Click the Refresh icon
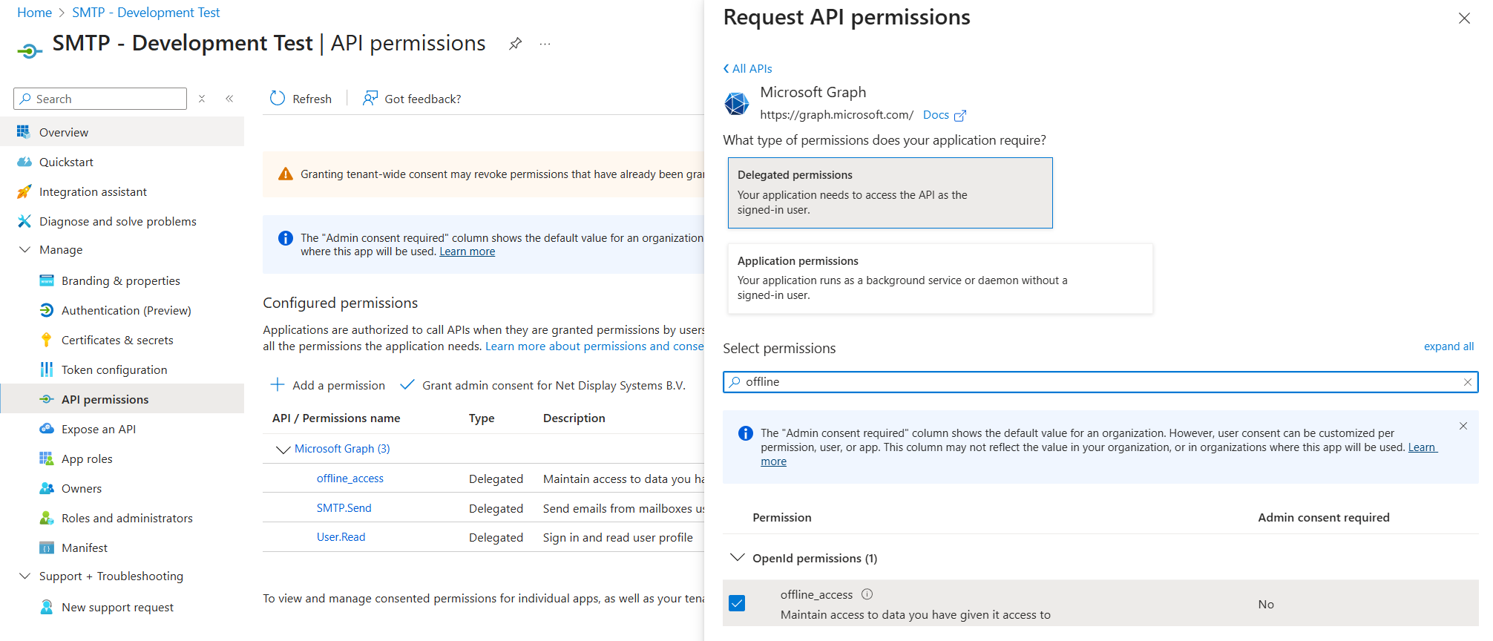1493x641 pixels. coord(278,99)
